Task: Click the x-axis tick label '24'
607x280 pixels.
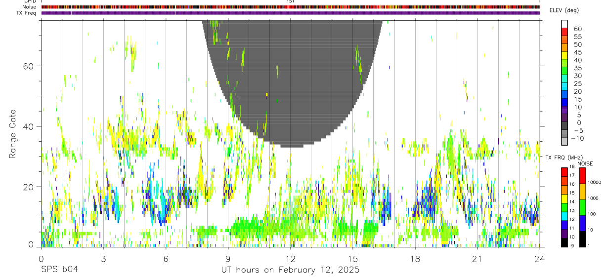Action: coord(539,258)
